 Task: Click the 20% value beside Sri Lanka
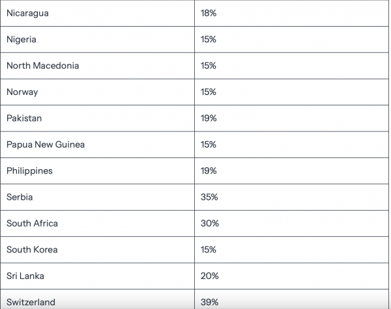click(210, 276)
